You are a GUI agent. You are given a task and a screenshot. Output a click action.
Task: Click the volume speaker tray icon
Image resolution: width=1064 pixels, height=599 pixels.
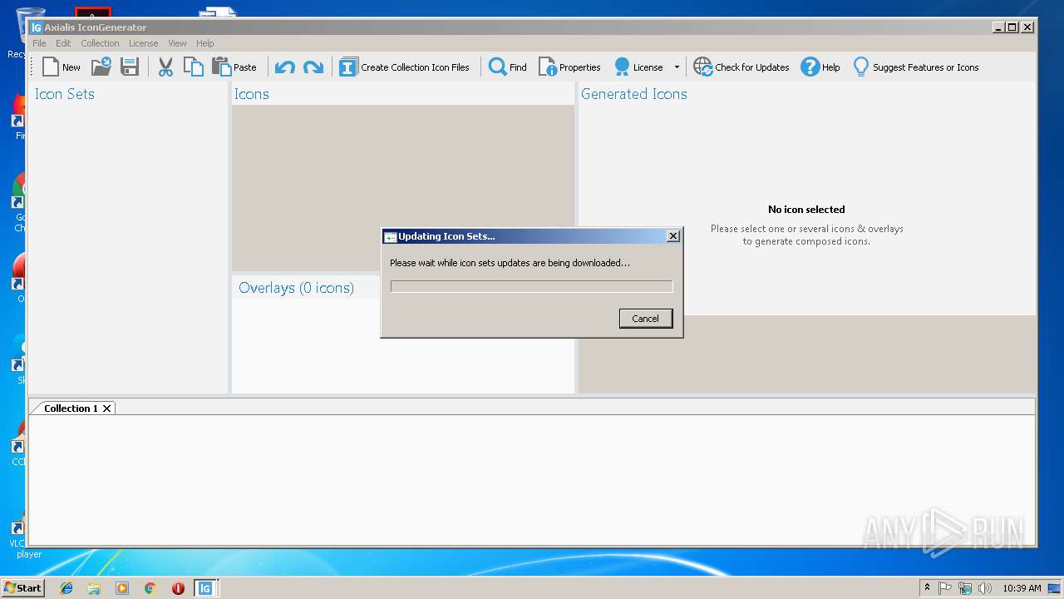click(985, 588)
